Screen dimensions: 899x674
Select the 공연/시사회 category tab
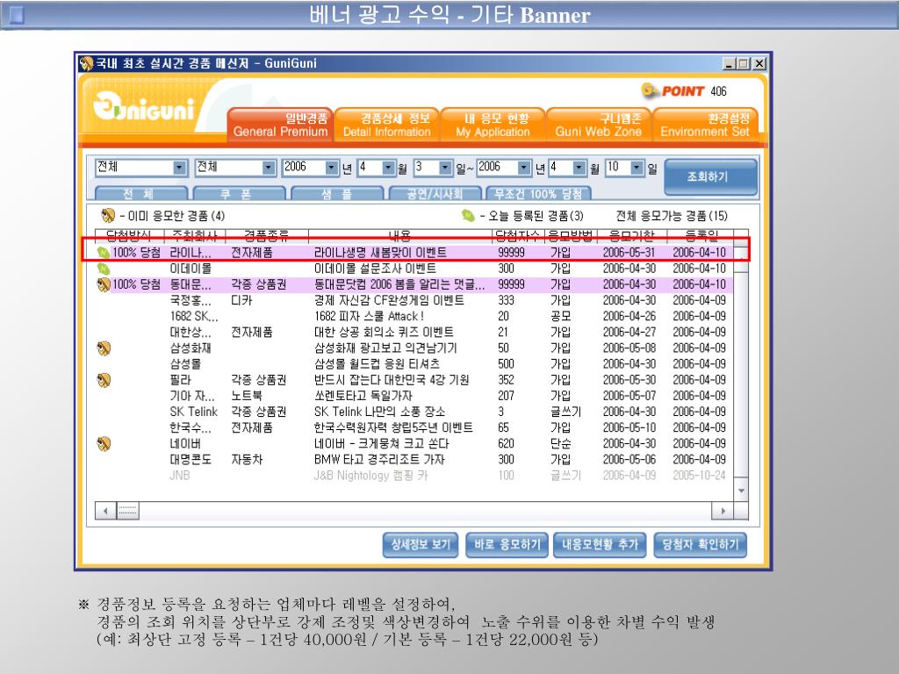(435, 194)
